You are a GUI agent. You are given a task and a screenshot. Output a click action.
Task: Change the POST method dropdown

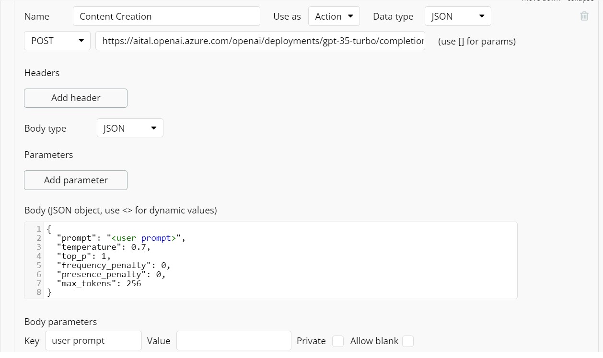[57, 41]
